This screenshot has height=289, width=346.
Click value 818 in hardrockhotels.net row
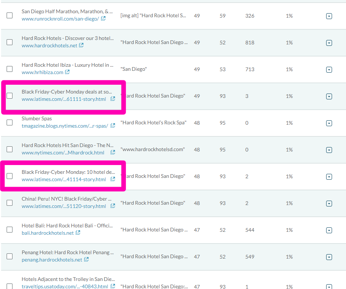(249, 43)
